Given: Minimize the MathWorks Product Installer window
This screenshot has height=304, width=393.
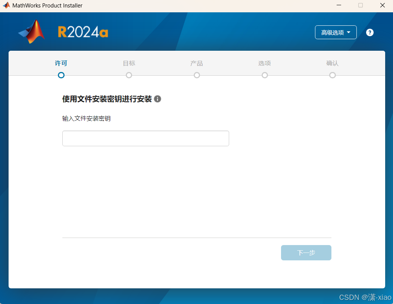Looking at the screenshot, I should 339,5.
